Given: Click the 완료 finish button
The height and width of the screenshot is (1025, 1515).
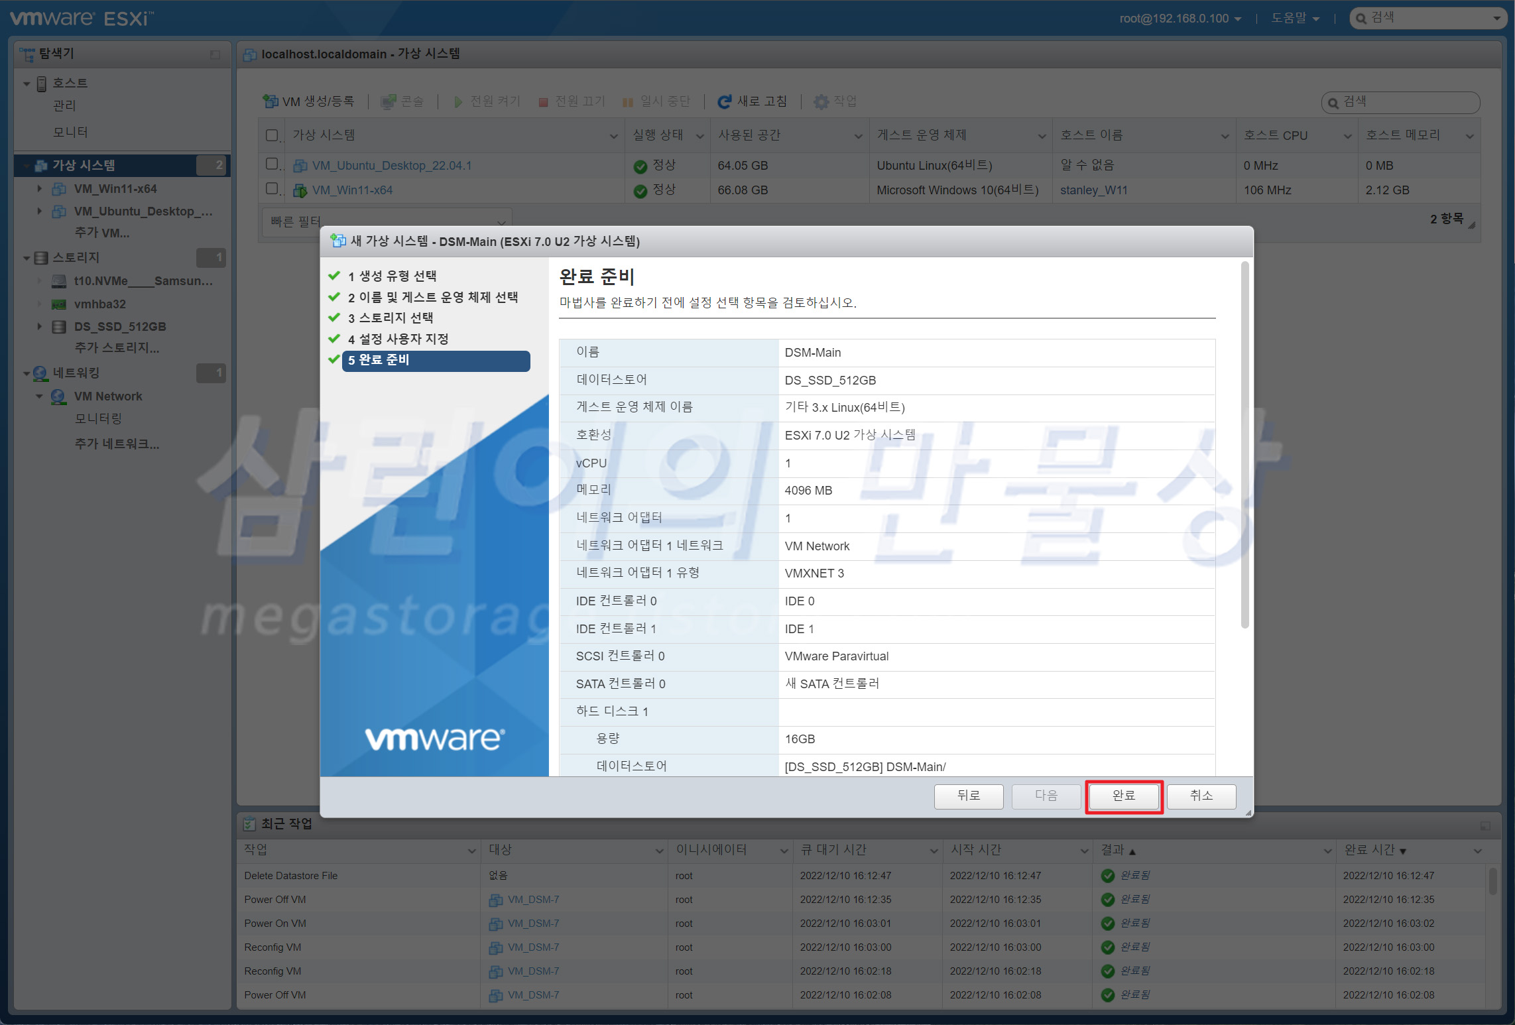Looking at the screenshot, I should (x=1123, y=796).
